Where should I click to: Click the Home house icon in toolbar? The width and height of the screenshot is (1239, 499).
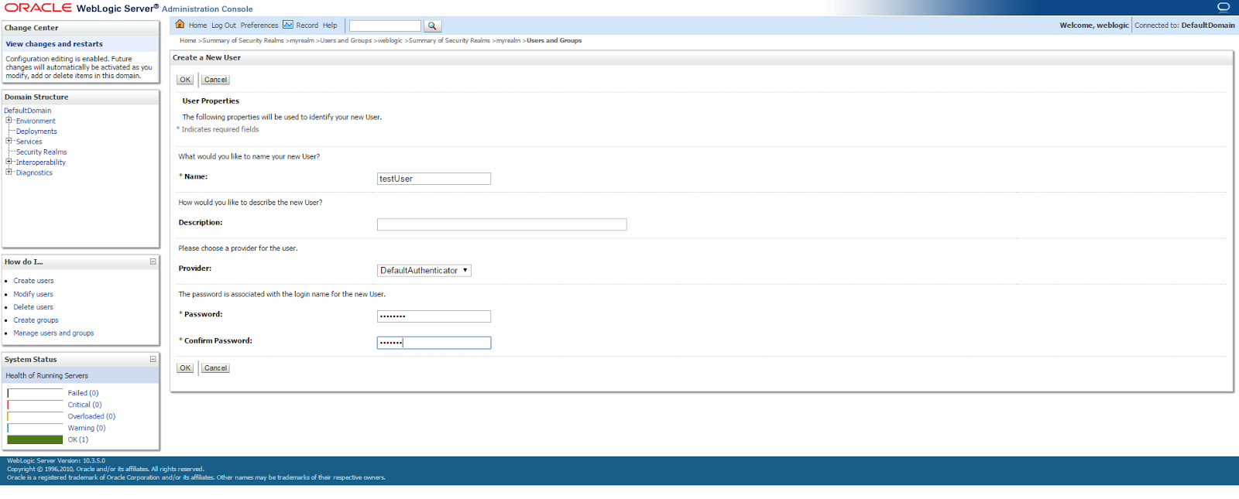180,25
